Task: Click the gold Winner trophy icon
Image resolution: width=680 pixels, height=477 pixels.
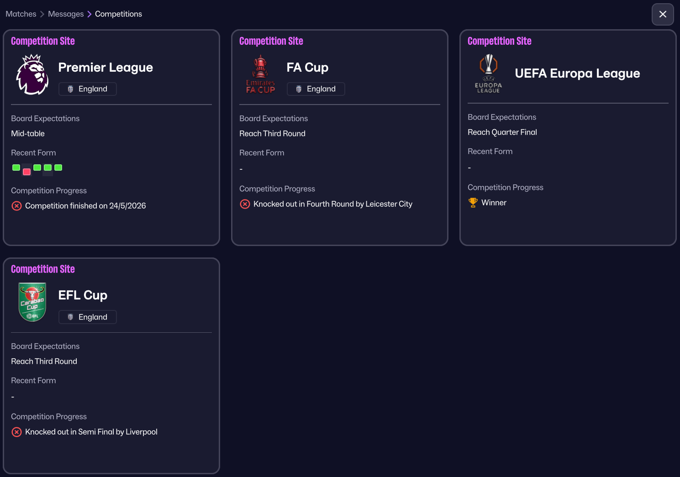Action: point(473,203)
